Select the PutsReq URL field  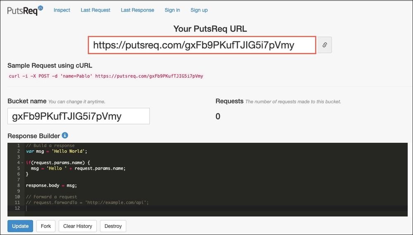point(202,45)
